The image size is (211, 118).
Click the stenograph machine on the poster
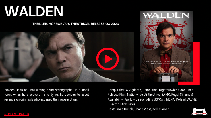pos(166,77)
